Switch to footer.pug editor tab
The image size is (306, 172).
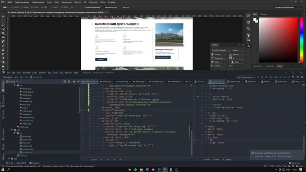point(123,82)
